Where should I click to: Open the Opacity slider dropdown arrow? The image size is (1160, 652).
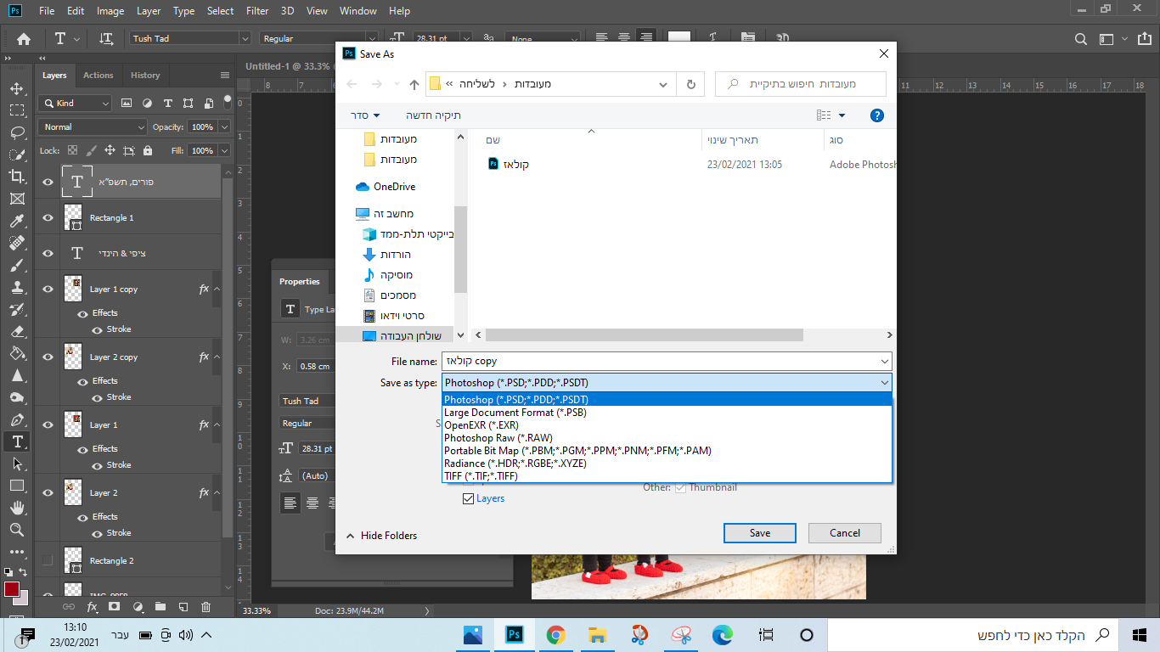point(224,126)
